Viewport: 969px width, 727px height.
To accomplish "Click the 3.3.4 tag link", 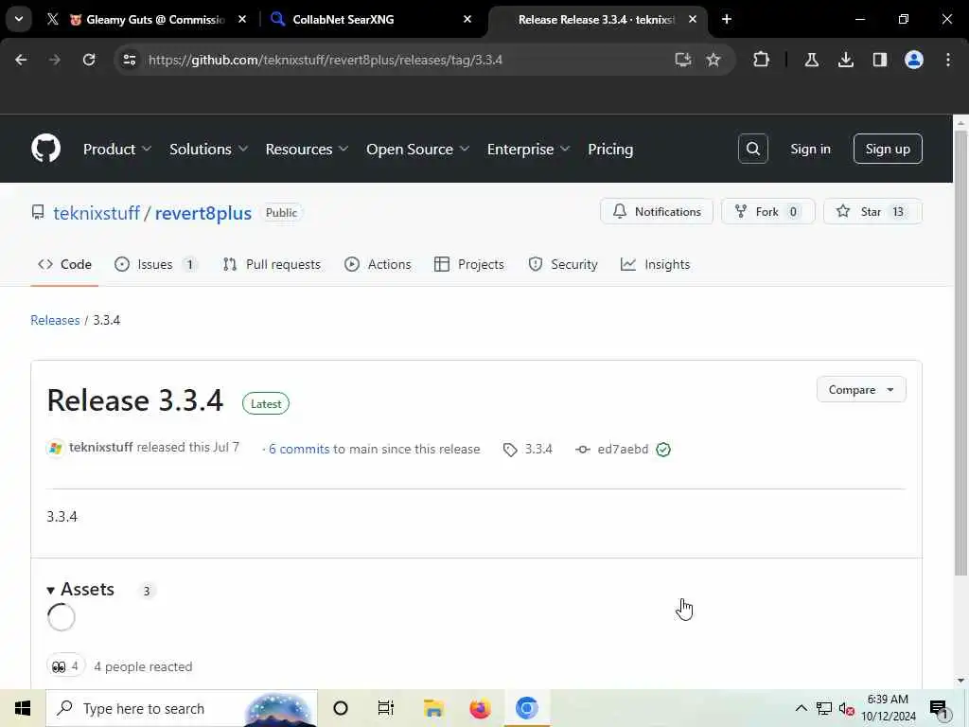I will pyautogui.click(x=538, y=450).
